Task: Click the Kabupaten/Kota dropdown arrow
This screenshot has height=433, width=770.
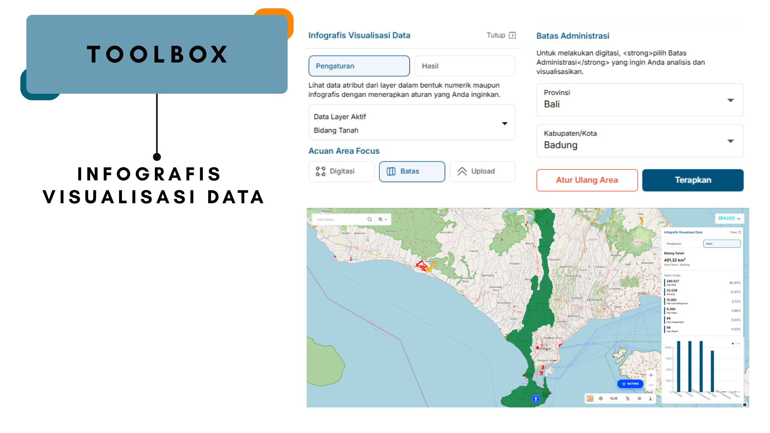Action: (731, 141)
